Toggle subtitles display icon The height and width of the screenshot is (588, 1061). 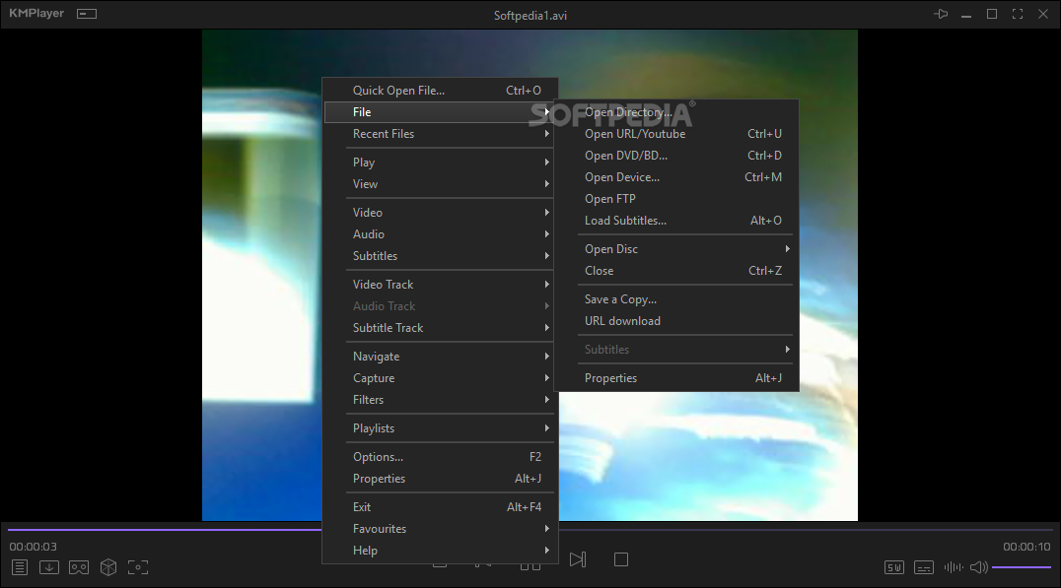(x=924, y=567)
